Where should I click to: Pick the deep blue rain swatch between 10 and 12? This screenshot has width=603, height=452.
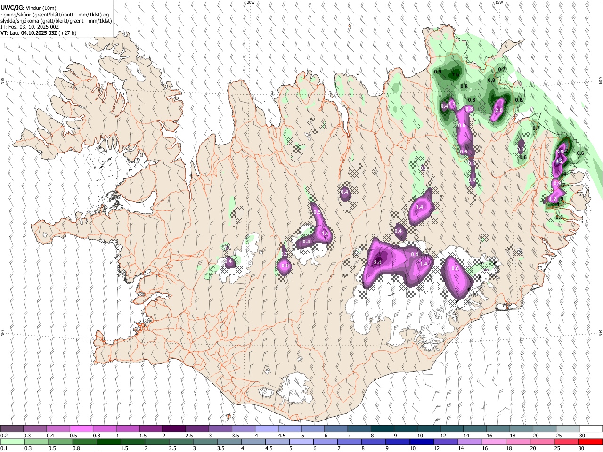pyautogui.click(x=422, y=442)
